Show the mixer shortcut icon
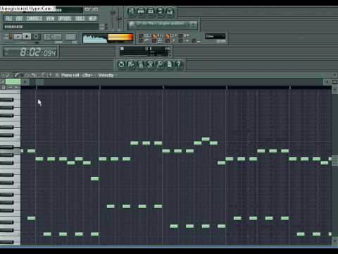Screen dimensions: 338x254 170,11
